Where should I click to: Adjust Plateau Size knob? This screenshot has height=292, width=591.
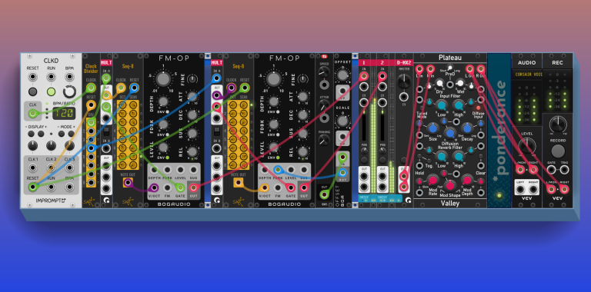pyautogui.click(x=432, y=128)
